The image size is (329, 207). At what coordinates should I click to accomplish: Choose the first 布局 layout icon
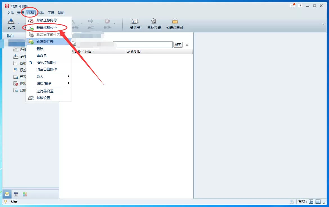pyautogui.click(x=311, y=202)
